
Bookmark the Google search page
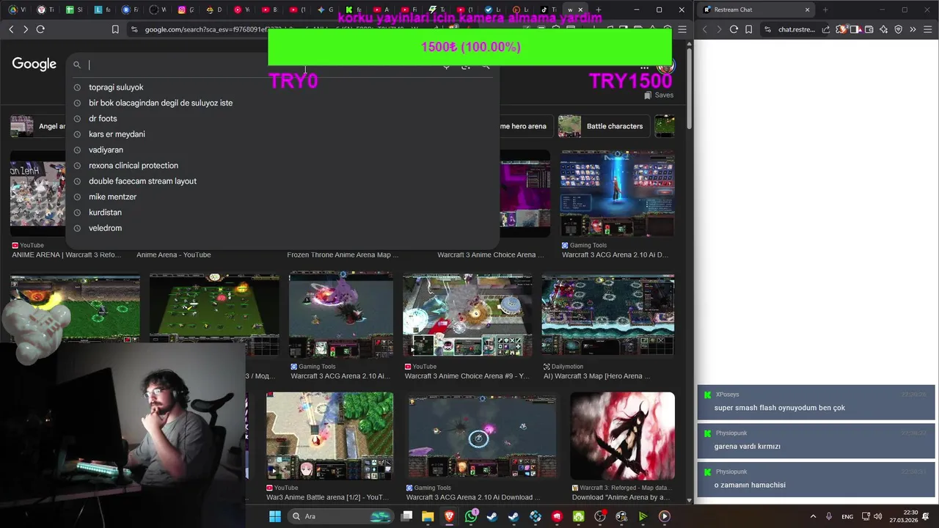click(x=115, y=29)
